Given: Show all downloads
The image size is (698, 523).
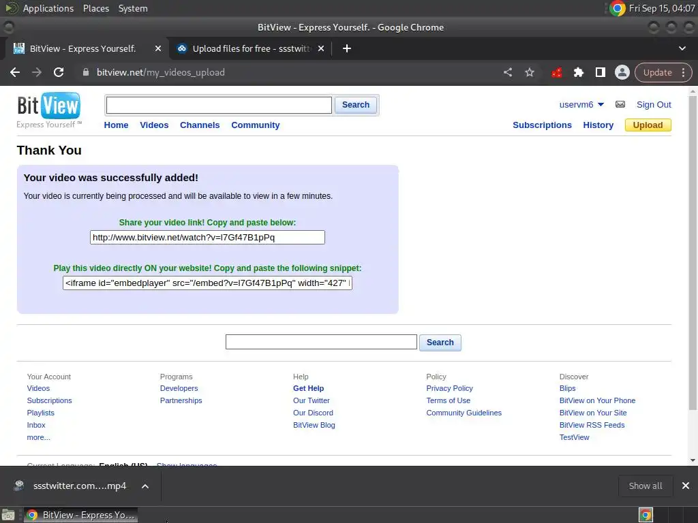Looking at the screenshot, I should click(x=646, y=486).
